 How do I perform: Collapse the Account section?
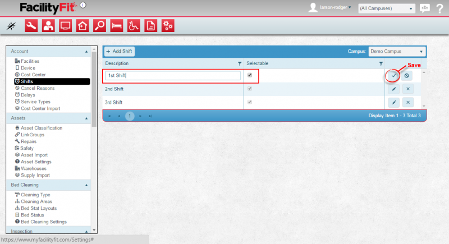pyautogui.click(x=86, y=52)
